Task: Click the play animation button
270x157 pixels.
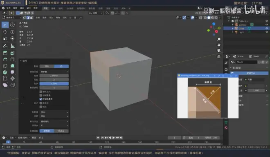Action: coord(113,137)
